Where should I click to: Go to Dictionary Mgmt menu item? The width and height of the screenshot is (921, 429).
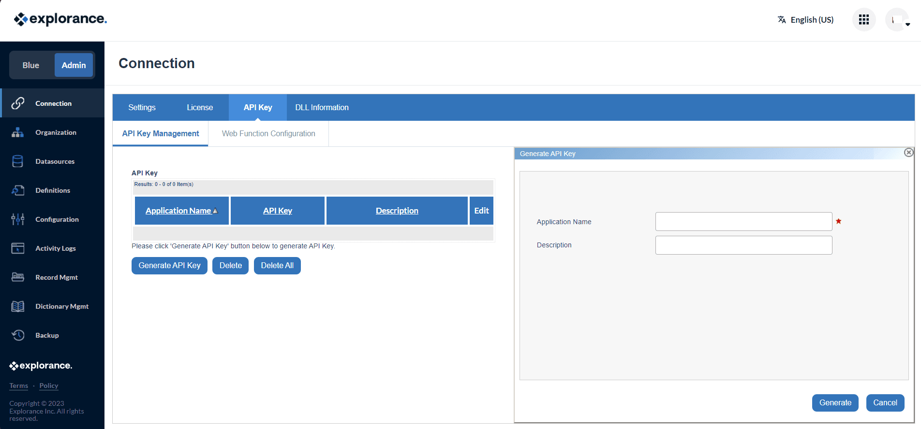[52, 306]
